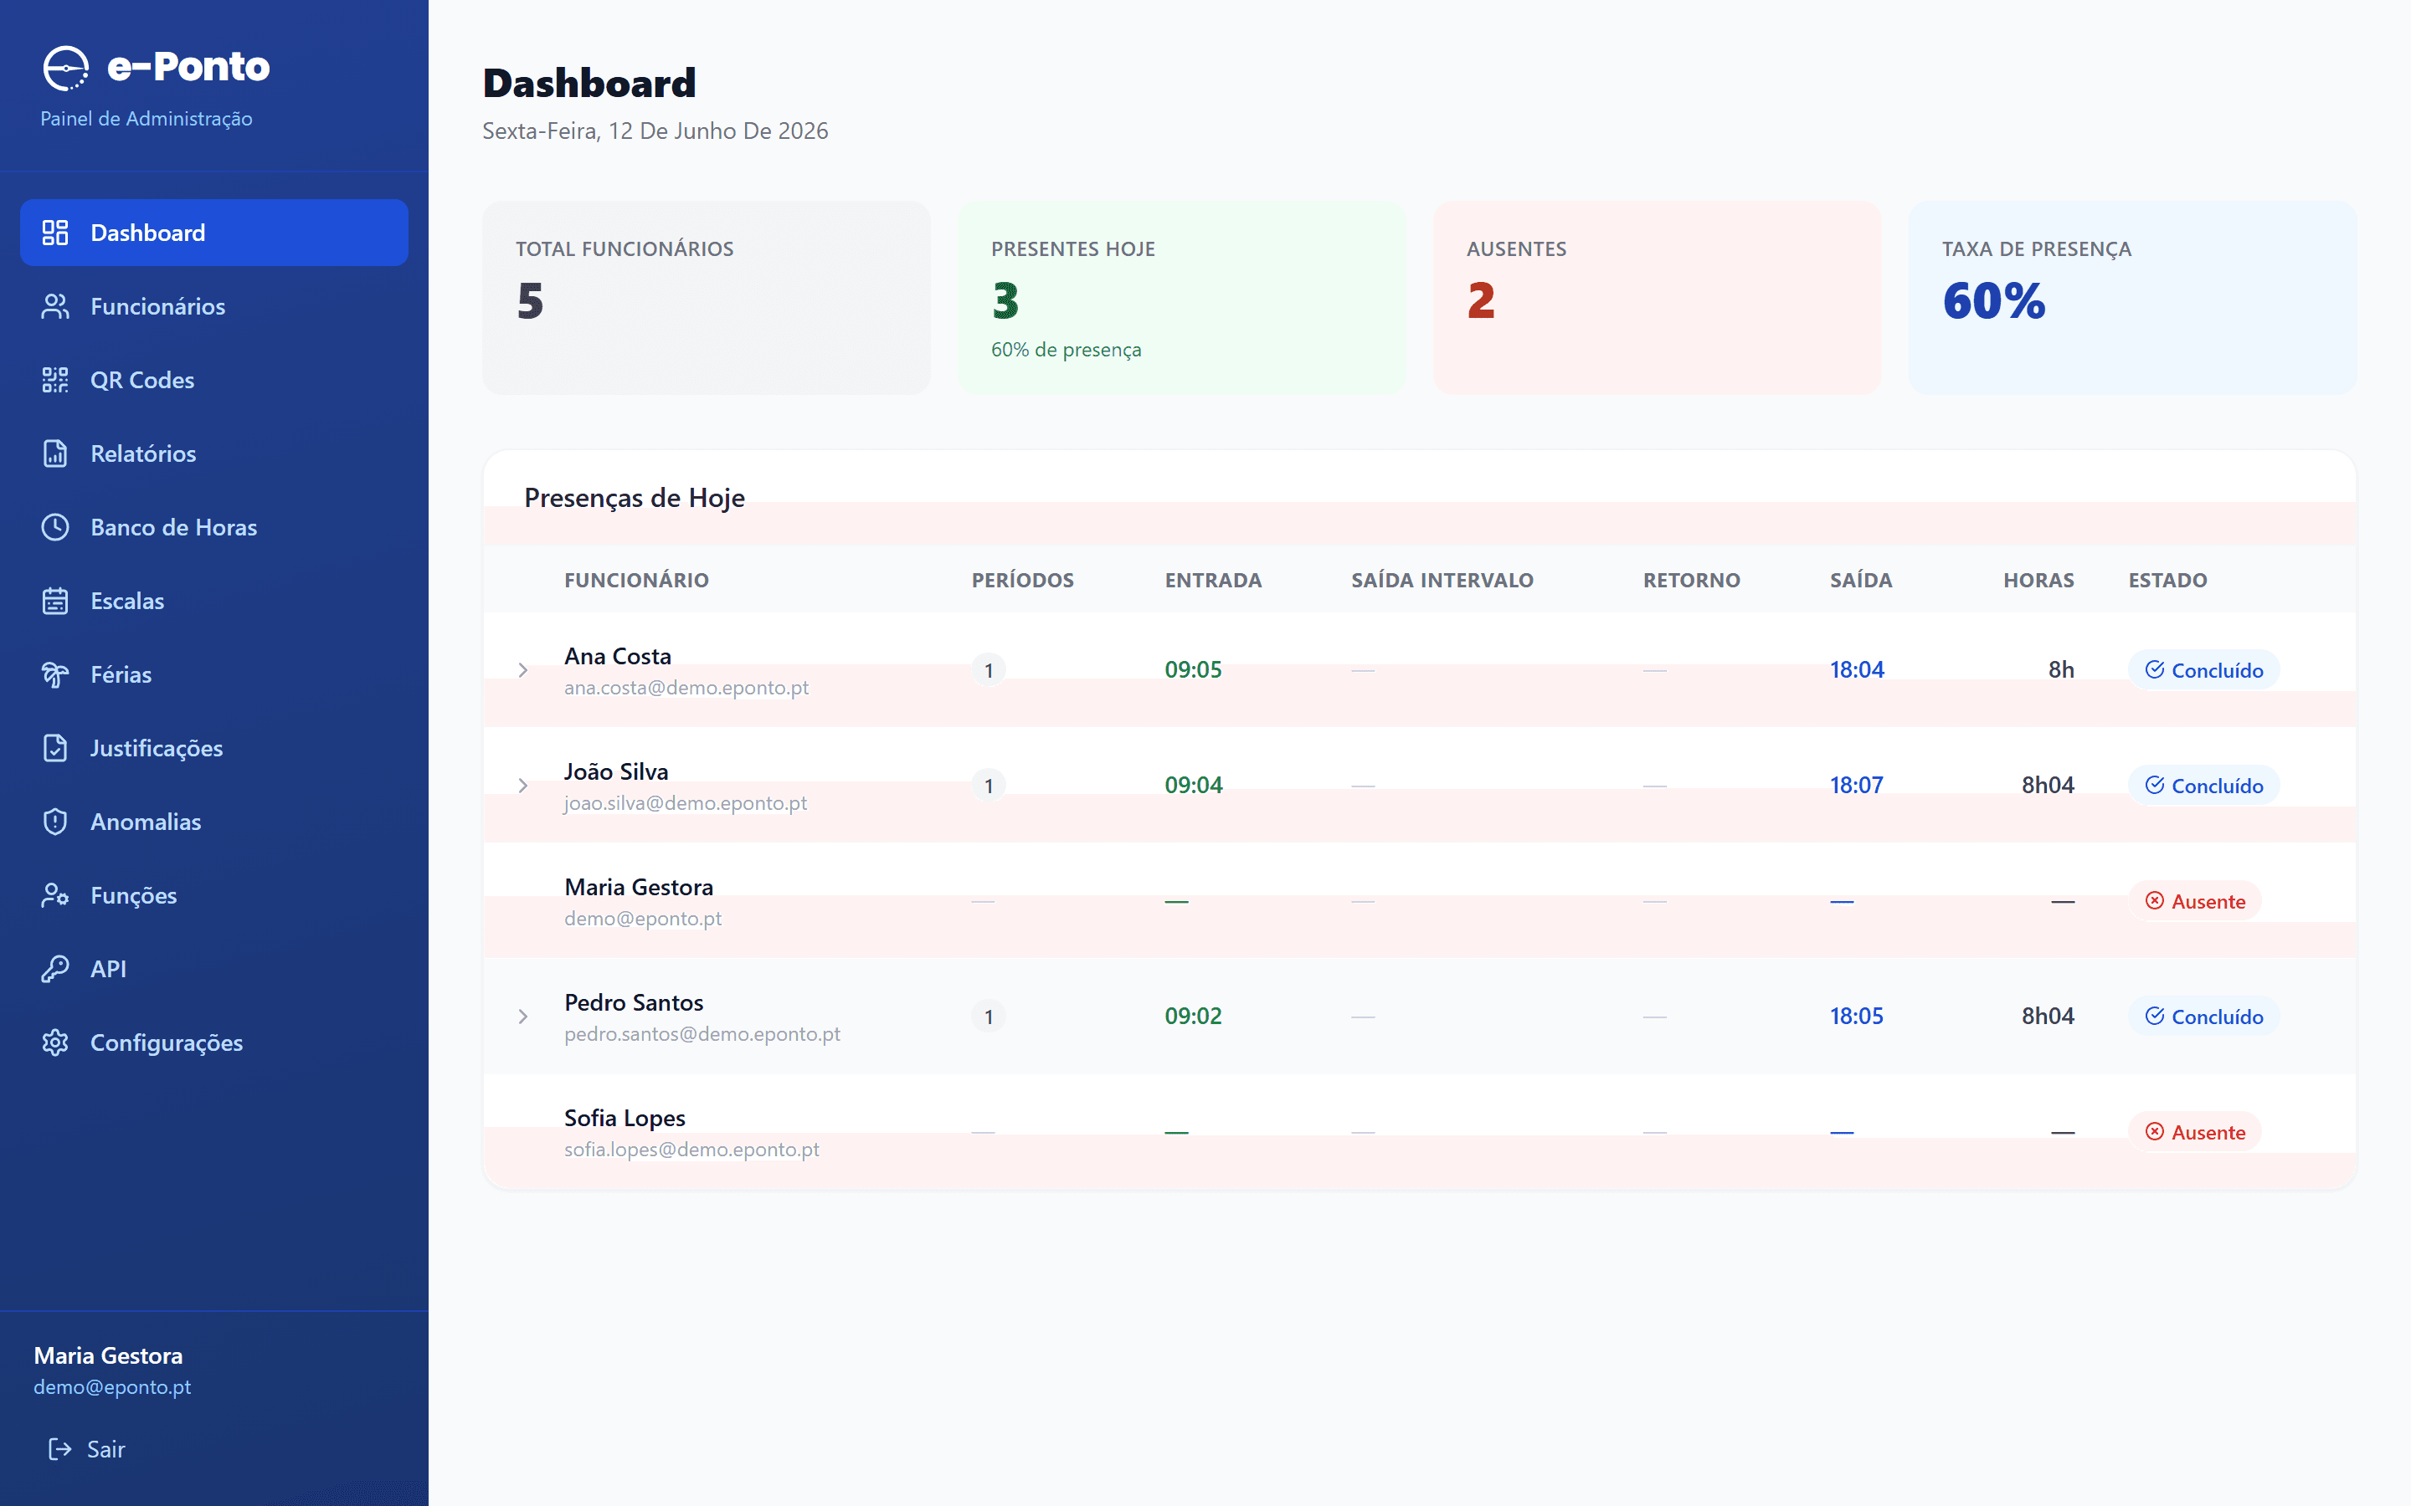Click João Silva's exit time 18:07
Viewport: 2411px width, 1506px height.
point(1856,786)
